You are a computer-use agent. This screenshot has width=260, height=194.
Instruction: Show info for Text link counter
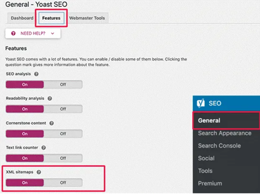(43, 148)
